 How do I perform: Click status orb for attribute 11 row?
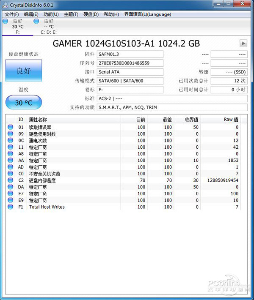10,147
